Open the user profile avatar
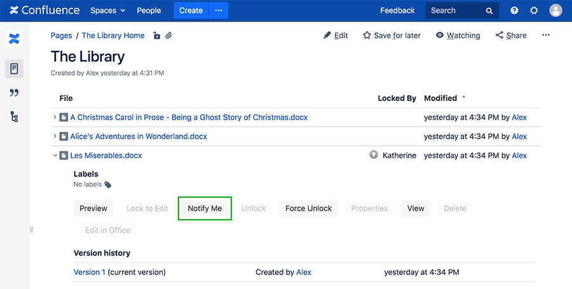This screenshot has height=289, width=572. (x=555, y=11)
